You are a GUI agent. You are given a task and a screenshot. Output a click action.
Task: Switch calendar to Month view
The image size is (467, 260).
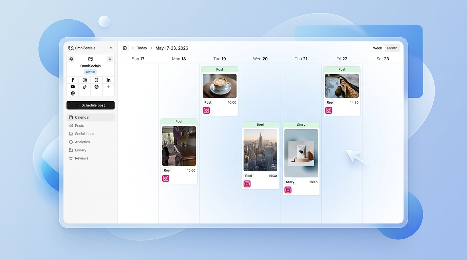[392, 48]
